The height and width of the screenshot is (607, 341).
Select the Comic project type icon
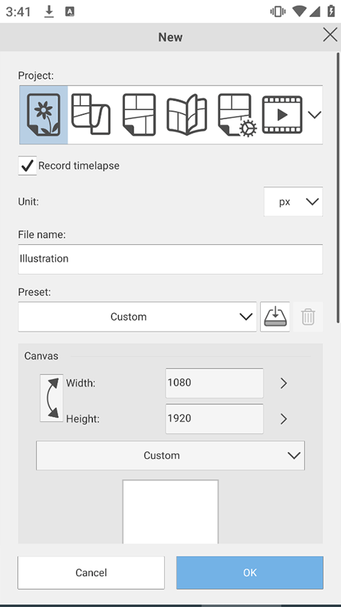(x=139, y=115)
